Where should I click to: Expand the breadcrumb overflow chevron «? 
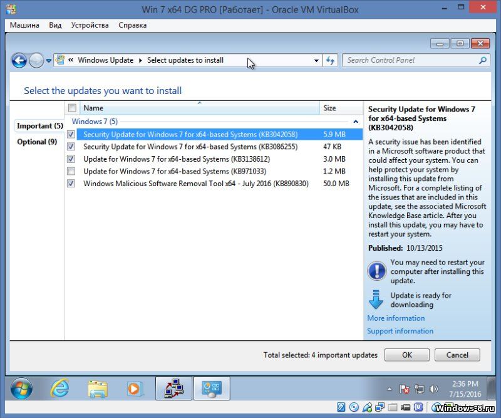click(71, 60)
